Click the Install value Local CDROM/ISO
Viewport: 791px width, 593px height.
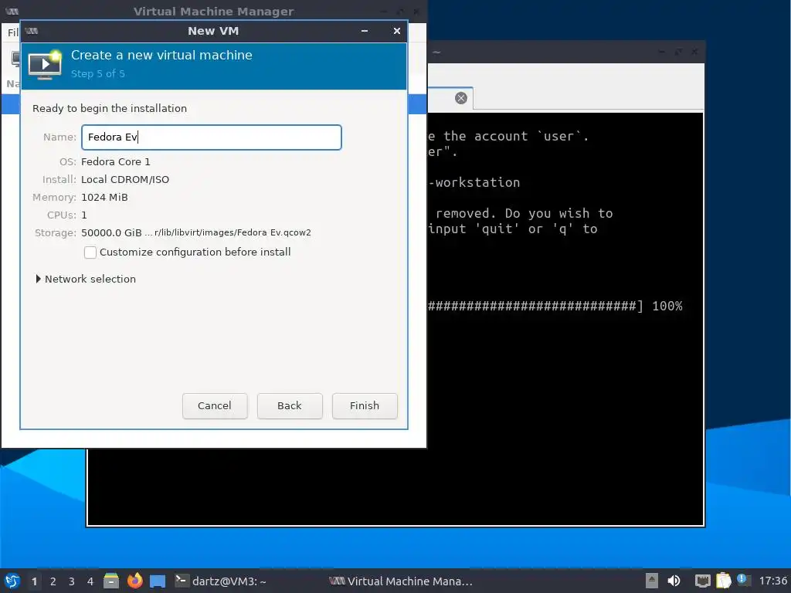[x=125, y=179]
